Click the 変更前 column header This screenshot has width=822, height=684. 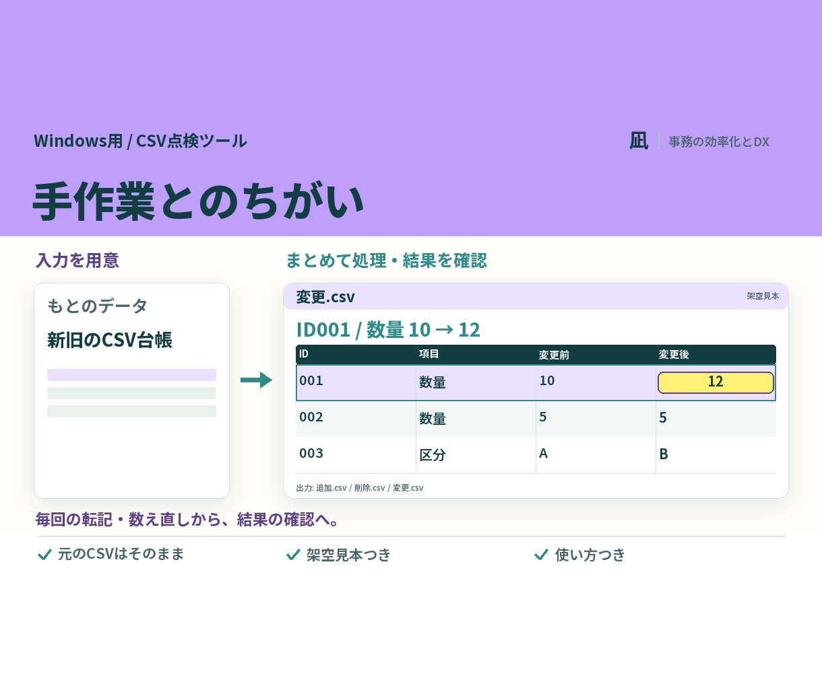[554, 355]
